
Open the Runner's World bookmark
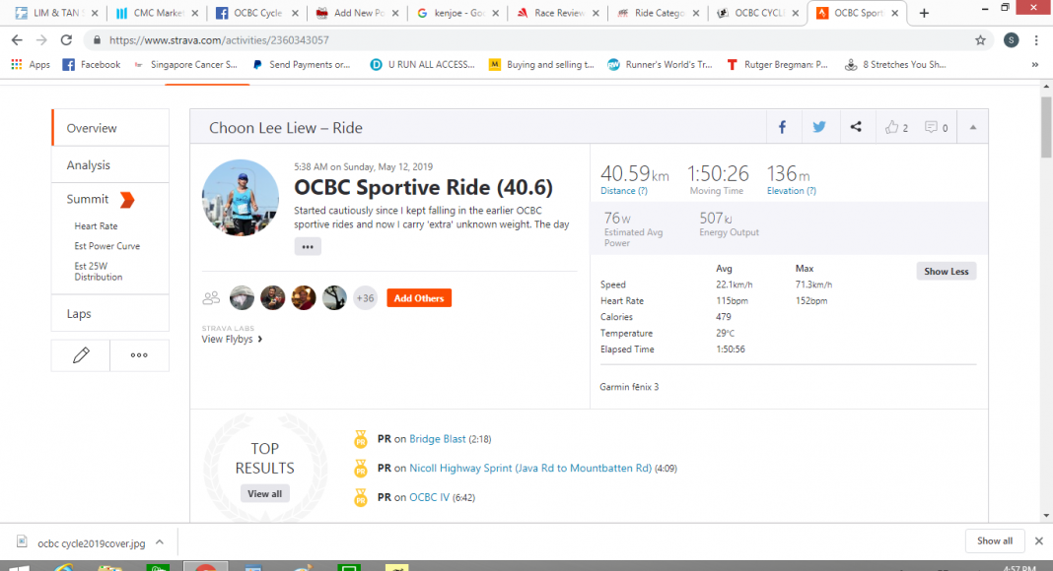(660, 64)
